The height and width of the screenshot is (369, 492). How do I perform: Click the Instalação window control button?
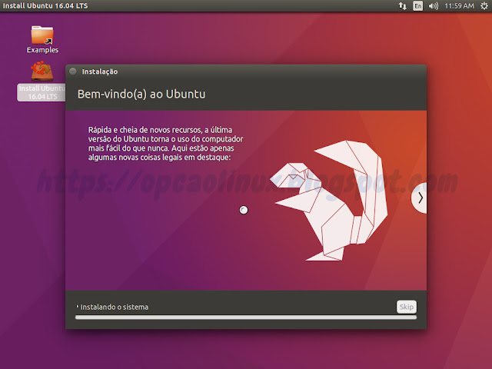pyautogui.click(x=73, y=71)
